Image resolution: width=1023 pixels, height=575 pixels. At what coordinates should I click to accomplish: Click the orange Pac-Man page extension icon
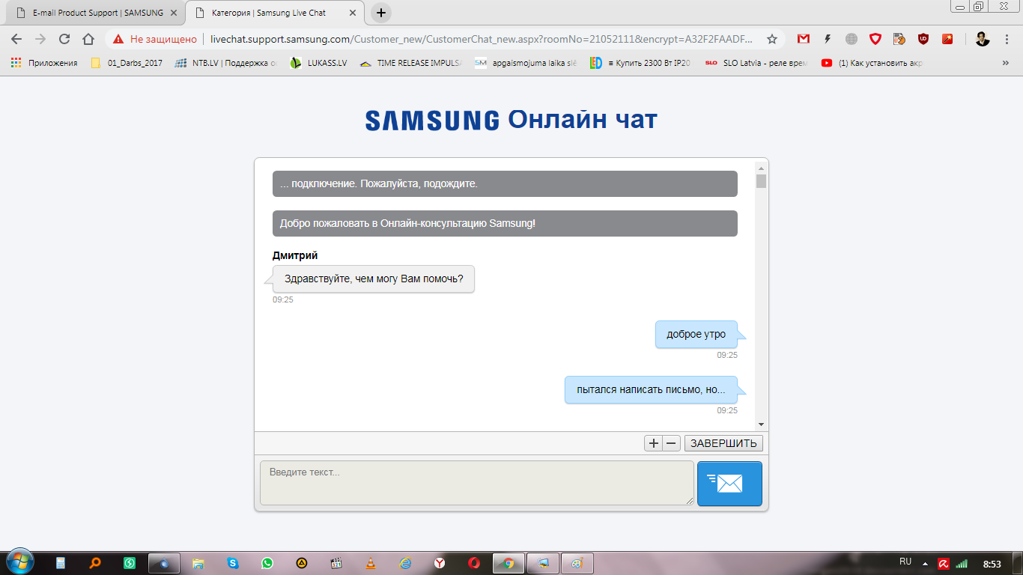(899, 39)
